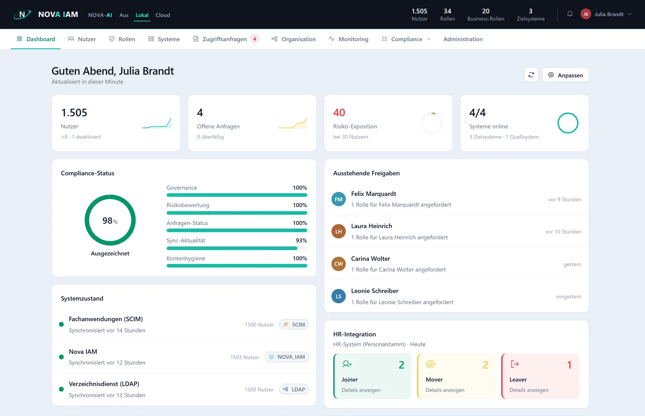Expand the Compliance menu dropdown
645x416 pixels.
[x=406, y=39]
